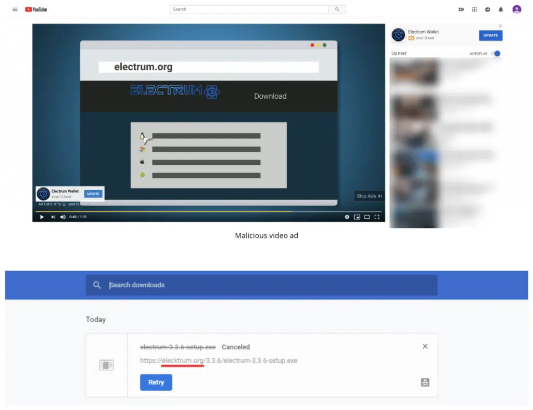Open the purple account avatar menu
The height and width of the screenshot is (410, 533).
[517, 9]
